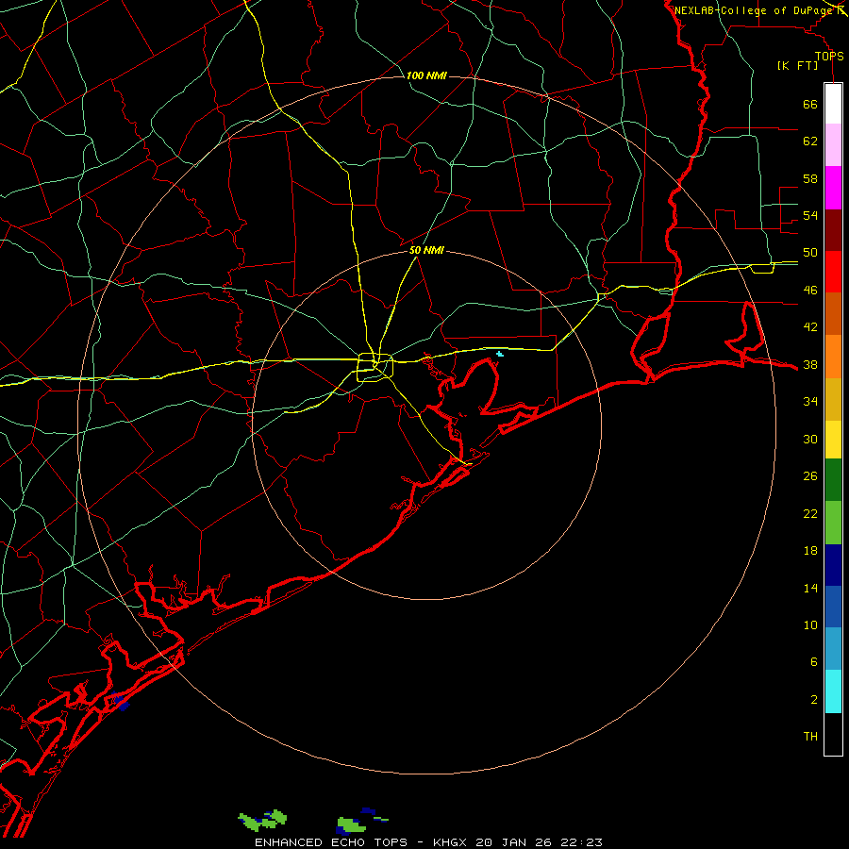Click the legend value "54"
The width and height of the screenshot is (849, 849).
810,215
